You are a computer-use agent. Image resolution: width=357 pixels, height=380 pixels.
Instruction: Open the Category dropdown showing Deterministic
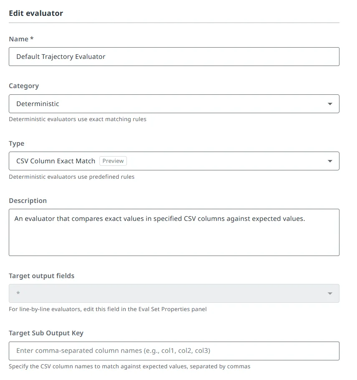click(x=174, y=104)
